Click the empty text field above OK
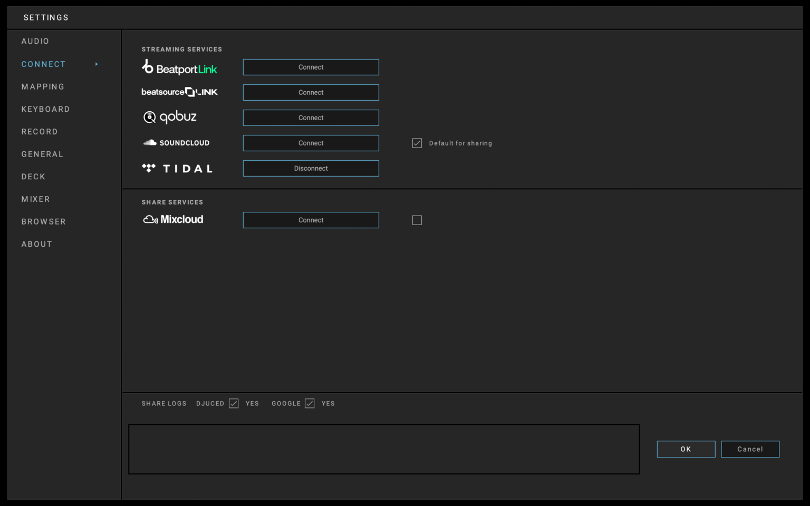Viewport: 810px width, 506px height. tap(383, 449)
